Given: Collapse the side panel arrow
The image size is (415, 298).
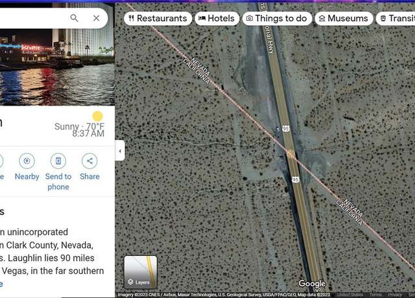Looking at the screenshot, I should coord(120,151).
